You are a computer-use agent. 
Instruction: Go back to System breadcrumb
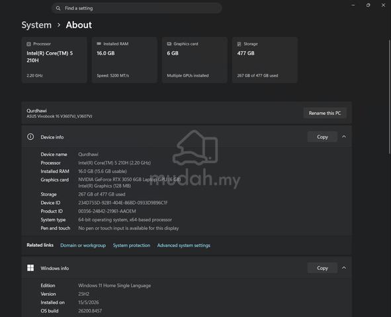(x=36, y=25)
